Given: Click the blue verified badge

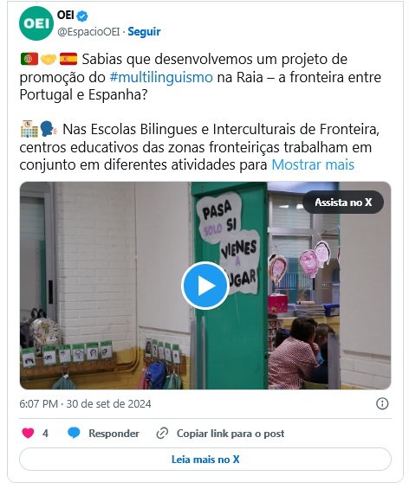Looking at the screenshot, I should (82, 16).
